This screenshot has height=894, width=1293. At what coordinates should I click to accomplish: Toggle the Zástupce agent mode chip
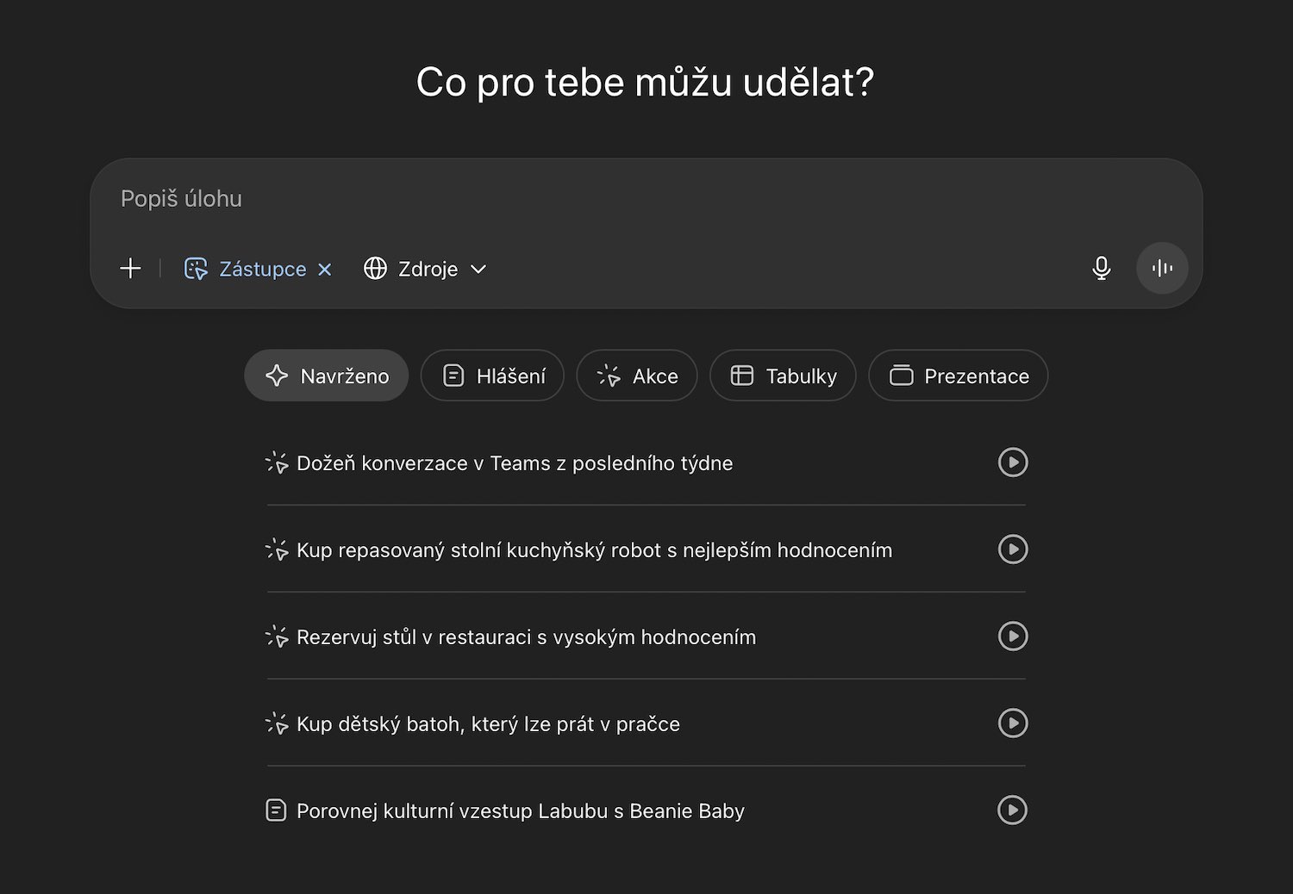[247, 270]
